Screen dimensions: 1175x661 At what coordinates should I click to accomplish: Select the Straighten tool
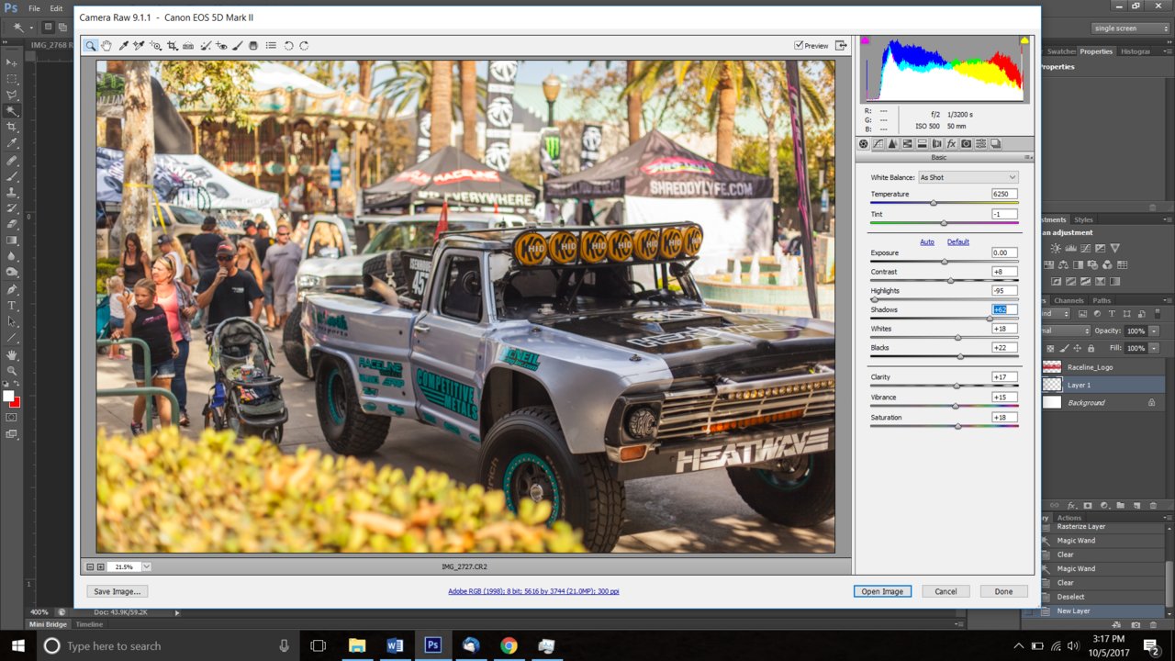[x=188, y=46]
